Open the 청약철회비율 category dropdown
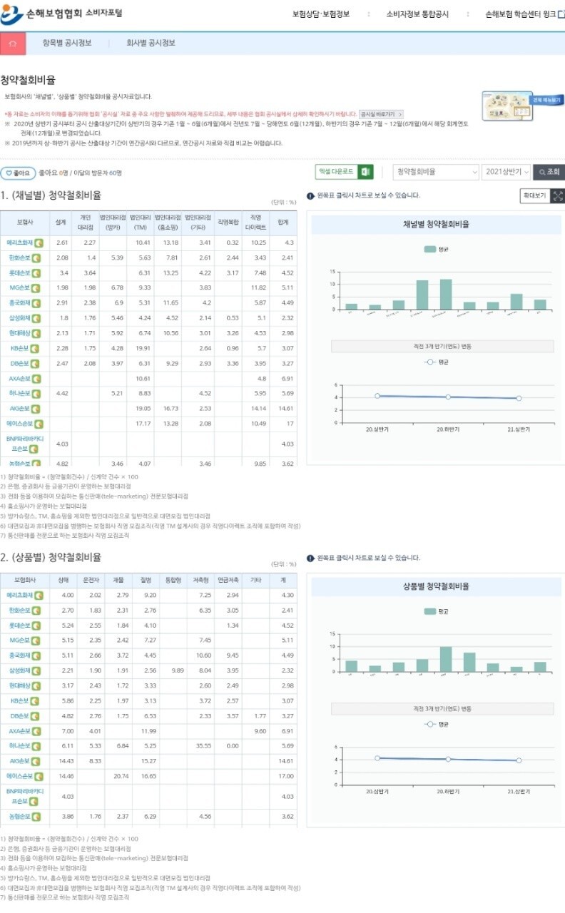Viewport: 565px width, 913px height. click(436, 172)
